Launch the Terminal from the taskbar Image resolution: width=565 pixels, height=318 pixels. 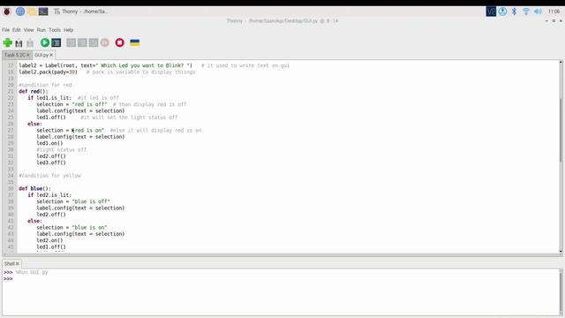pos(43,11)
